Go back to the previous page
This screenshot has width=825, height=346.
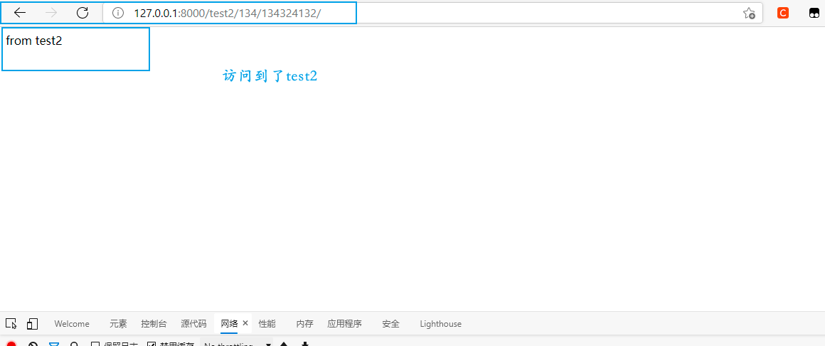[19, 13]
